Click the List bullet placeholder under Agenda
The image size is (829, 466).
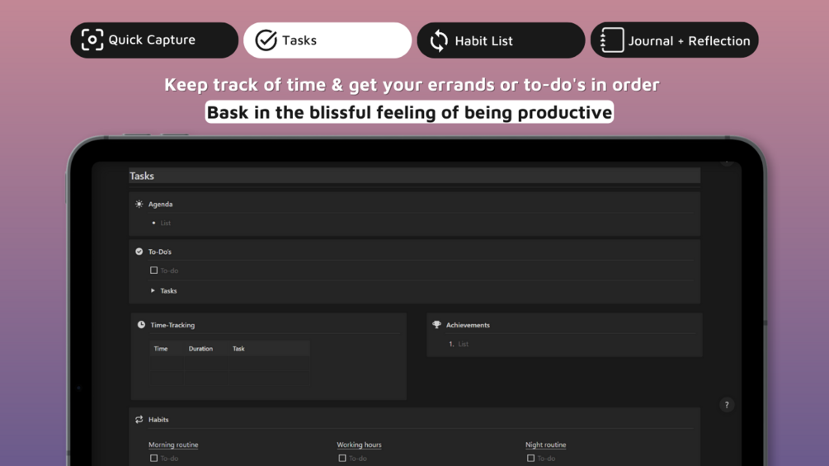coord(166,223)
